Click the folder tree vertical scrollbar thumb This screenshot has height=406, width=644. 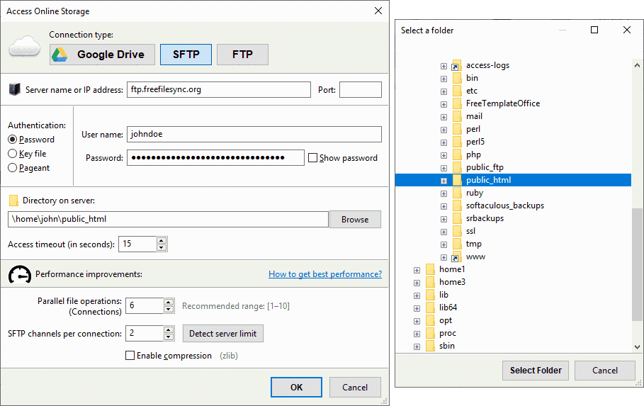637,264
